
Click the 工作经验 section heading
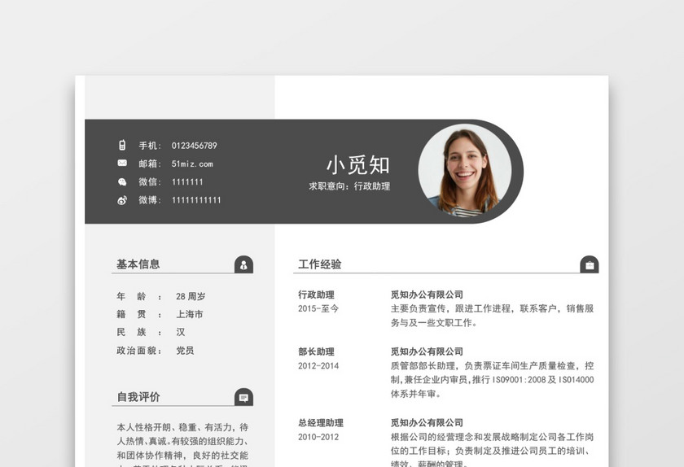coord(320,264)
